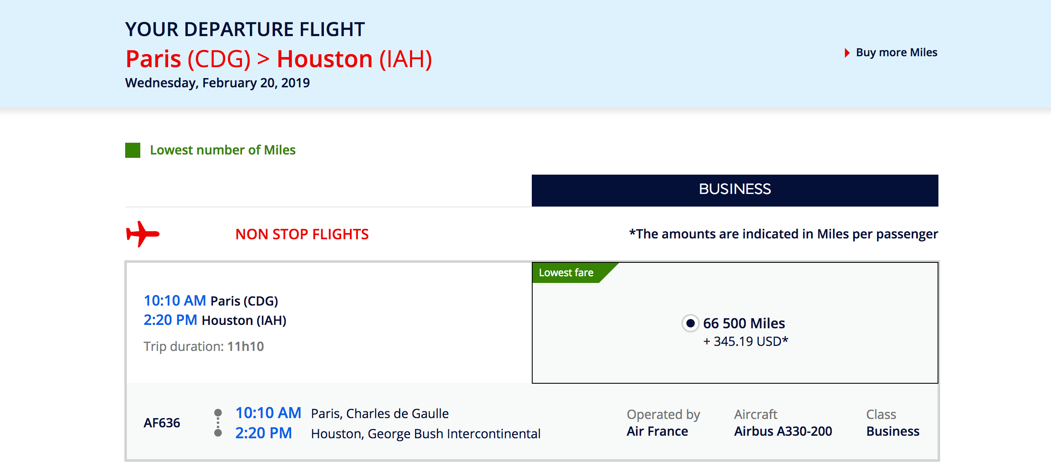The width and height of the screenshot is (1051, 471).
Task: Select the BUSINESS cabin column header
Action: coord(735,190)
